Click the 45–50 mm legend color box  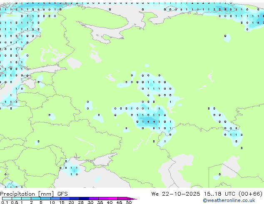(122, 199)
